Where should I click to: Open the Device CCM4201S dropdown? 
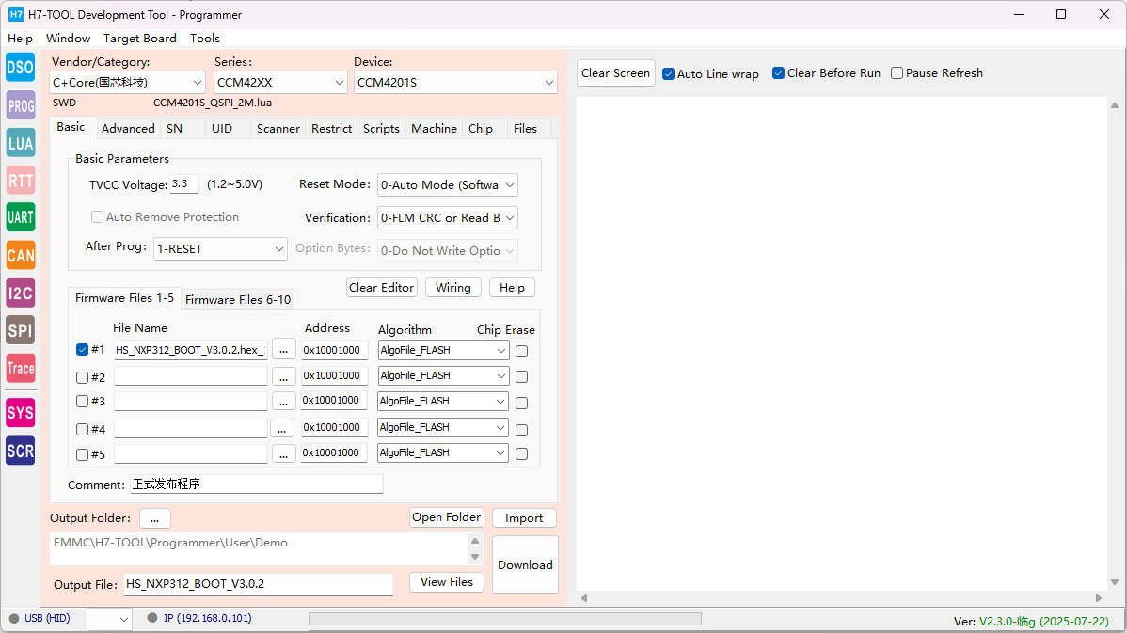tap(455, 83)
